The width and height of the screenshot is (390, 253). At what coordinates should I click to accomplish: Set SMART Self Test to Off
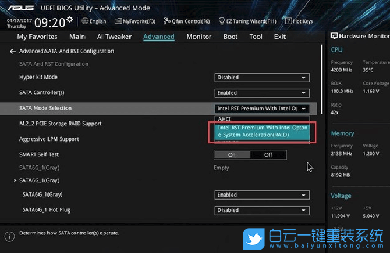click(268, 154)
